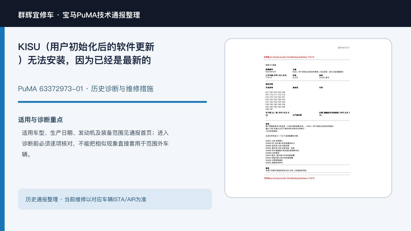Image resolution: width=411 pixels, height=231 pixels.
Task: Click the red print header line atop document
Action: [289, 57]
